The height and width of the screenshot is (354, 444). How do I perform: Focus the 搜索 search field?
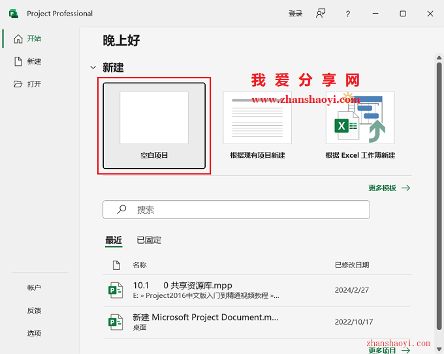point(236,209)
